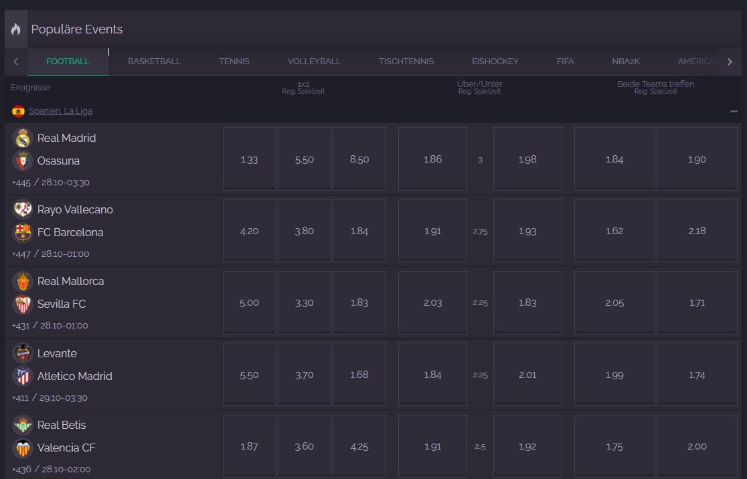Open +447 more markets for Rayo Vallecano match
The height and width of the screenshot is (479, 747).
click(21, 254)
